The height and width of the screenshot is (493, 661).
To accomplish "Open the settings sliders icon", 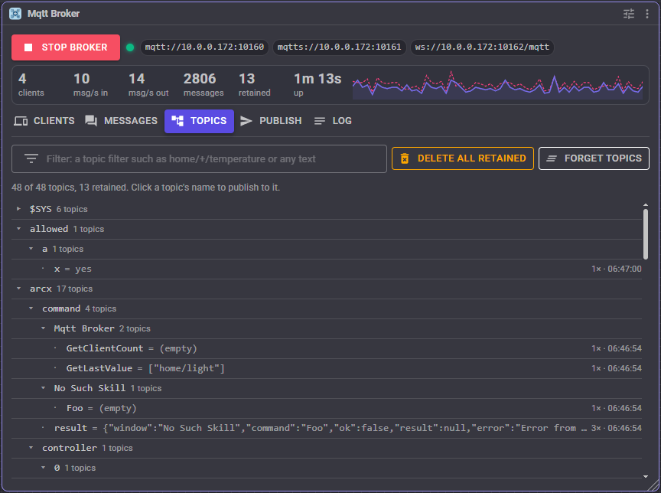I will coord(629,14).
